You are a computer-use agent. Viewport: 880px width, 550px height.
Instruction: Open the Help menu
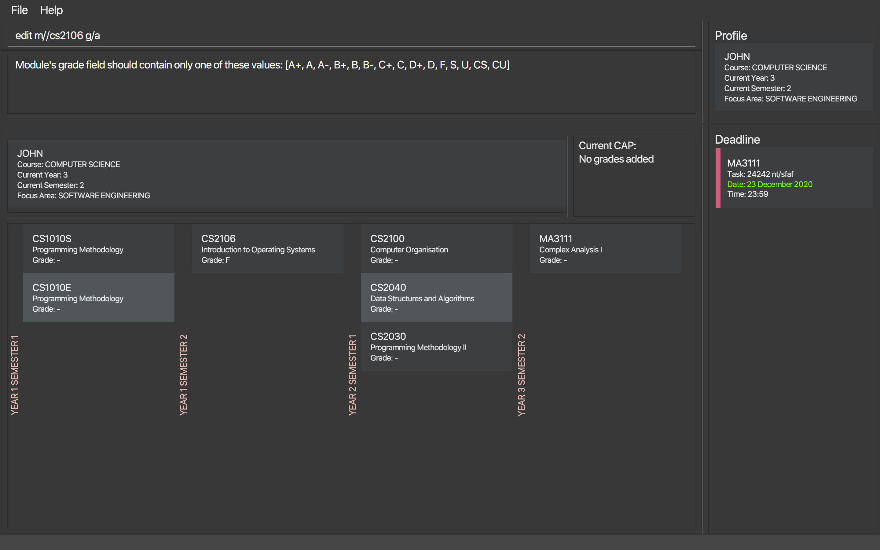(51, 10)
